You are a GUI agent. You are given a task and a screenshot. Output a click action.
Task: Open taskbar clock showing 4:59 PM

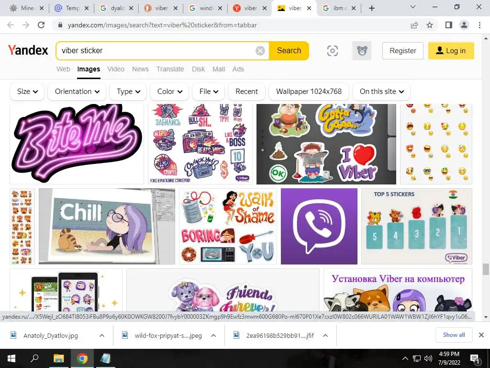449,358
